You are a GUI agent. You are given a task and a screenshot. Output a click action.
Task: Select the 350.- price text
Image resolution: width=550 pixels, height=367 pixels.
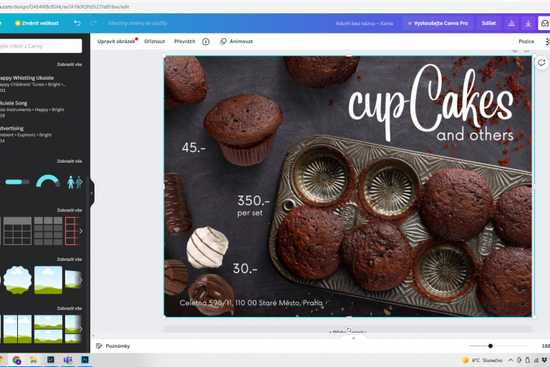254,201
